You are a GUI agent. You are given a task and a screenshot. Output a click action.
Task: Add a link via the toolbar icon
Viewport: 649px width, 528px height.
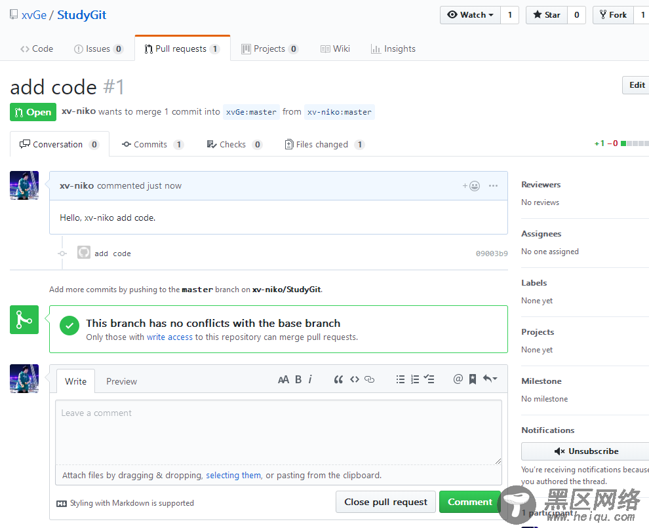(369, 379)
